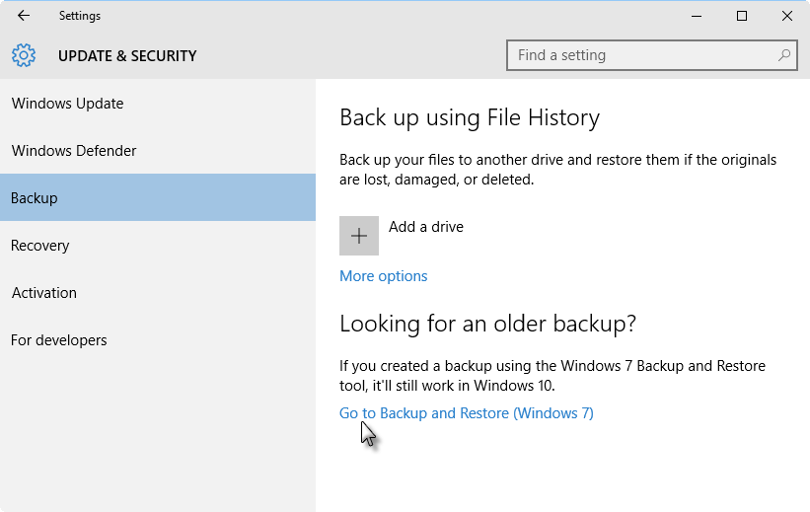Open the For developers section
The image size is (810, 512).
(59, 340)
